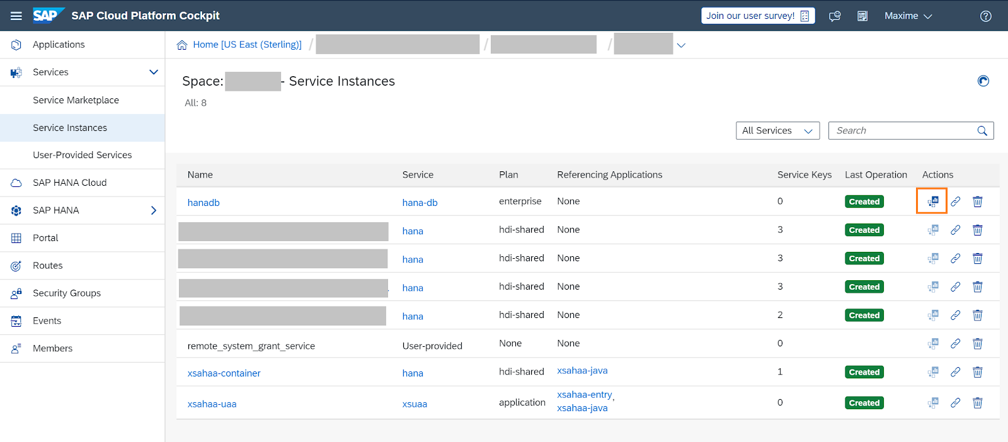Screen dimensions: 1008x442
Task: Open the hamburger navigation menu
Action: point(16,16)
